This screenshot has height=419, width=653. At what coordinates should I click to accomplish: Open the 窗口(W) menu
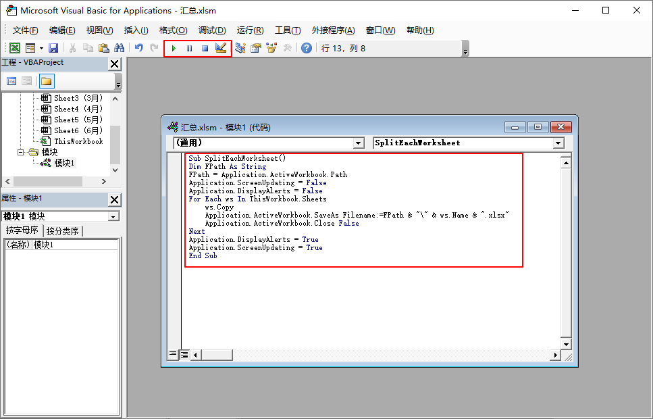[x=380, y=30]
